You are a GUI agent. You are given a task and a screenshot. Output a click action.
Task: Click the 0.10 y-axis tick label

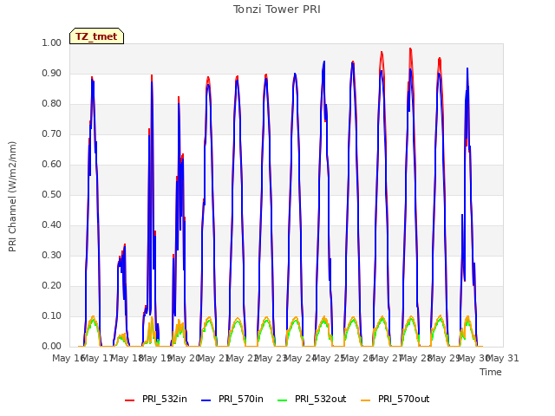coord(52,315)
